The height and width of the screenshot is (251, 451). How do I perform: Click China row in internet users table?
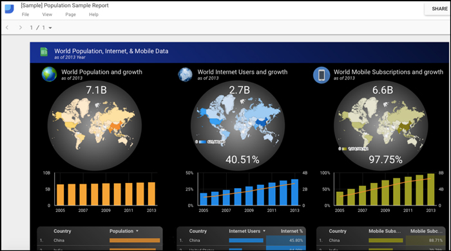[242, 240]
